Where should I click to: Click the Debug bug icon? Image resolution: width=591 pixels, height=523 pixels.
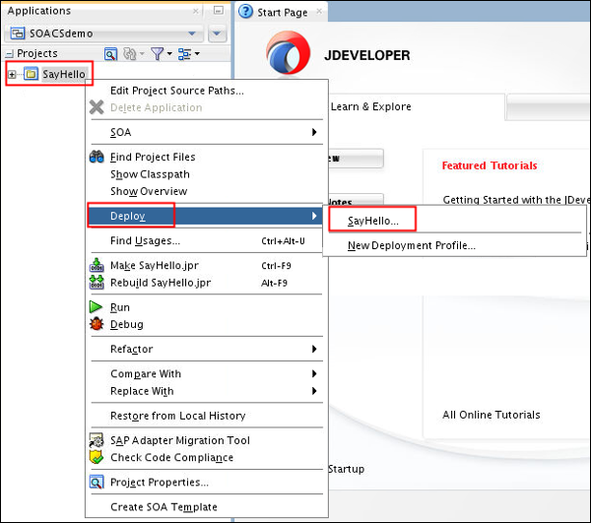tap(97, 324)
